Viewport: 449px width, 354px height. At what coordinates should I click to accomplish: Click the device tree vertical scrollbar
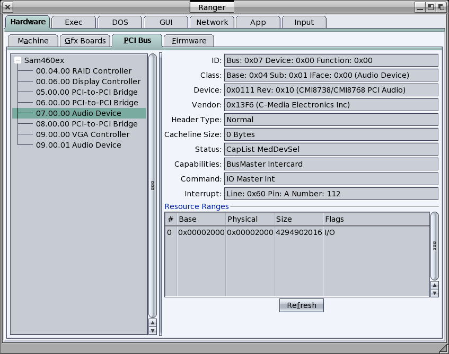pos(153,185)
